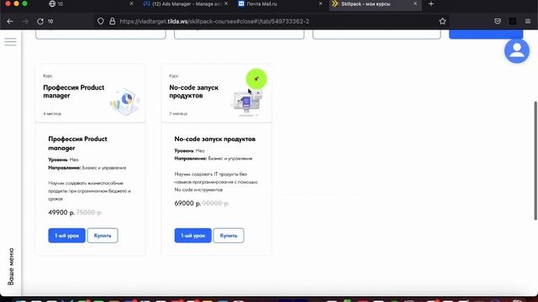Click the macOS yellow minimize window button
538x302 pixels.
pyautogui.click(x=16, y=3)
